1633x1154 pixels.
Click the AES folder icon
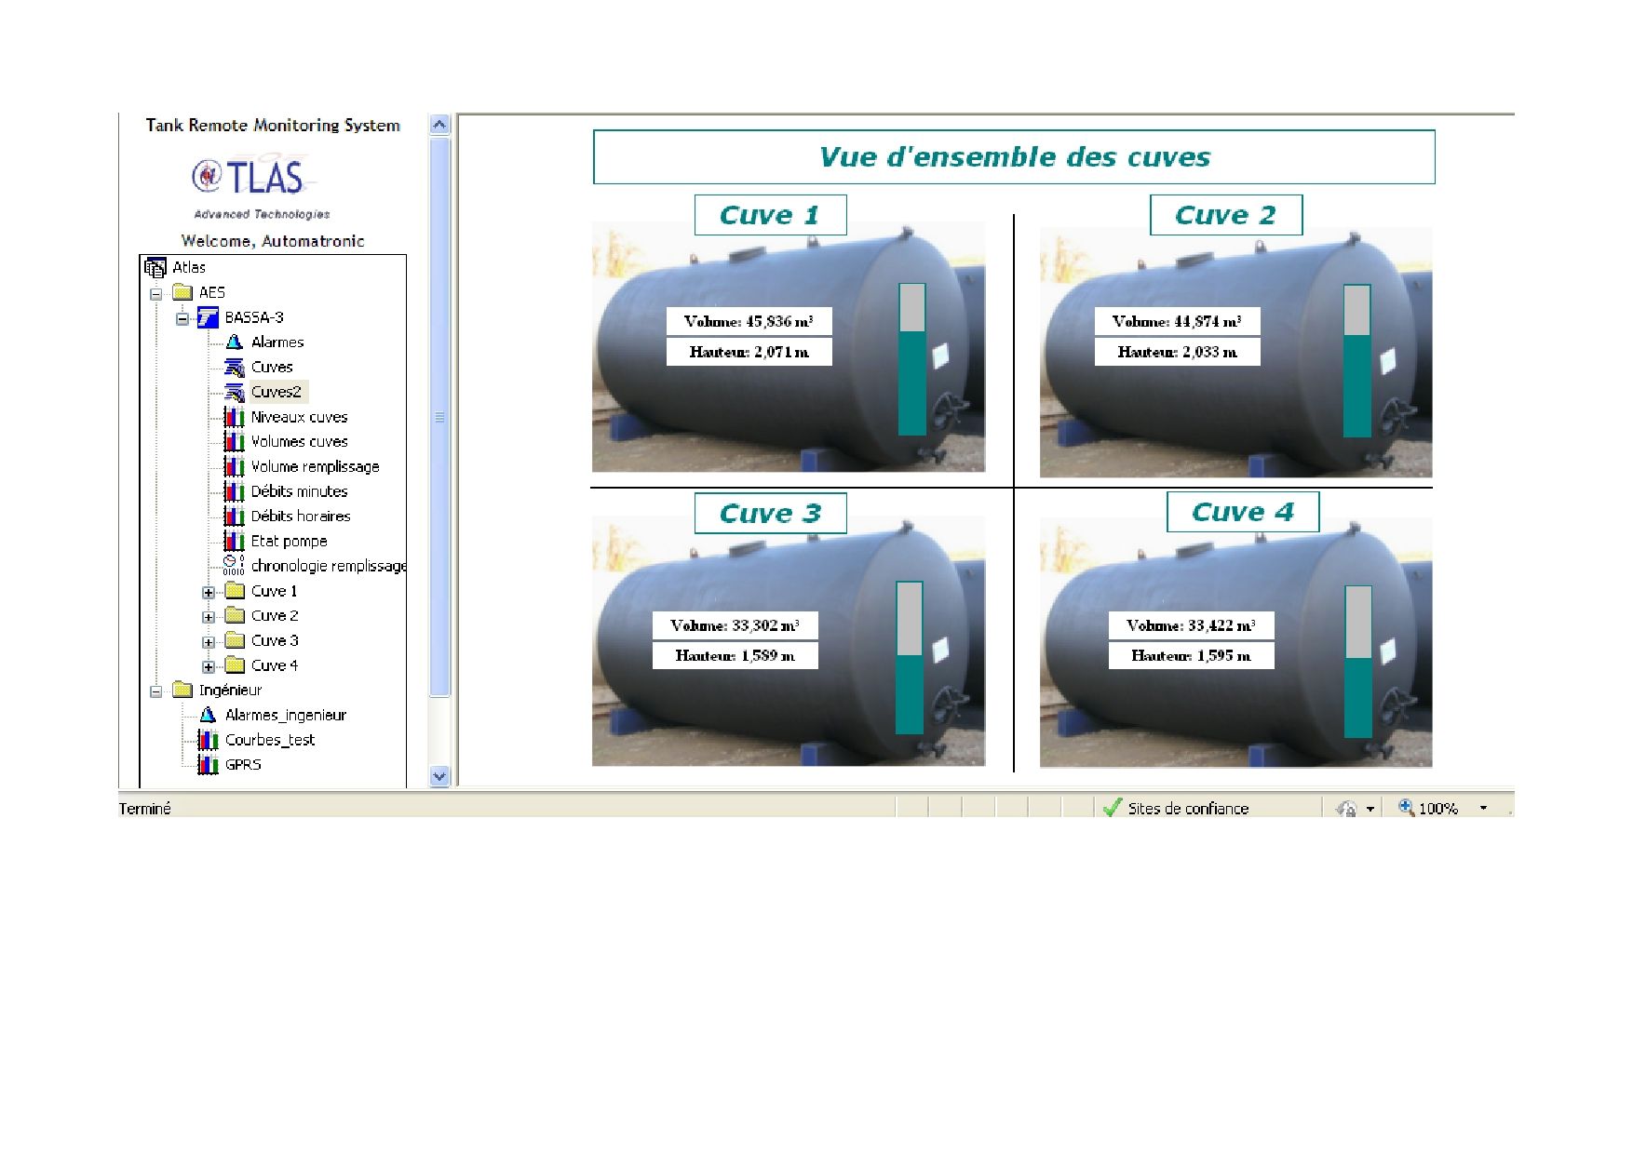coord(182,292)
